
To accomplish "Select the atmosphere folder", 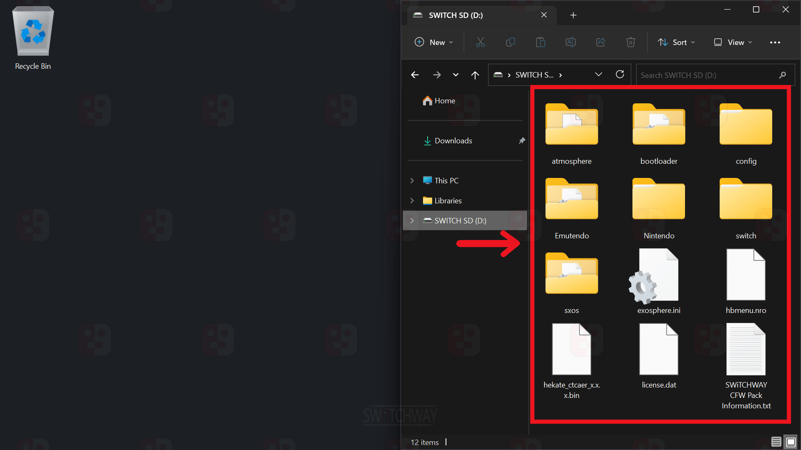I will pos(572,134).
